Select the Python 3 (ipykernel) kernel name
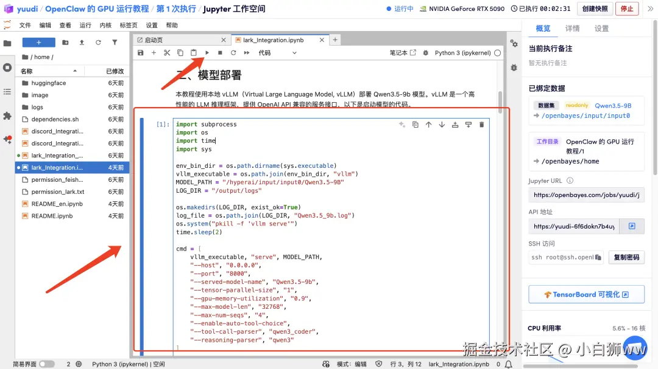 [x=462, y=53]
